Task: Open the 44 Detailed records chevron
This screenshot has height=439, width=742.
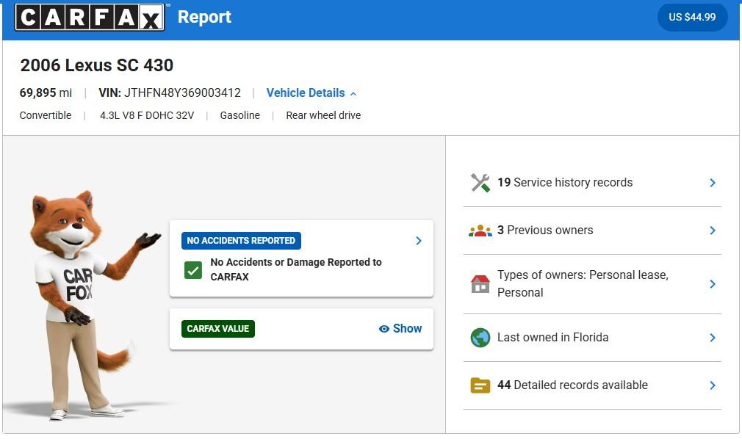Action: pos(712,385)
